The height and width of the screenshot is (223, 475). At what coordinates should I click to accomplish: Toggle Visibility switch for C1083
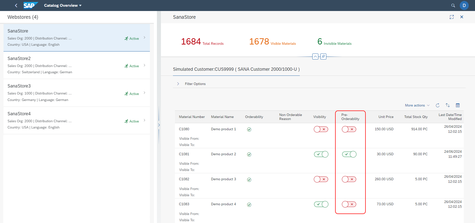(x=321, y=204)
